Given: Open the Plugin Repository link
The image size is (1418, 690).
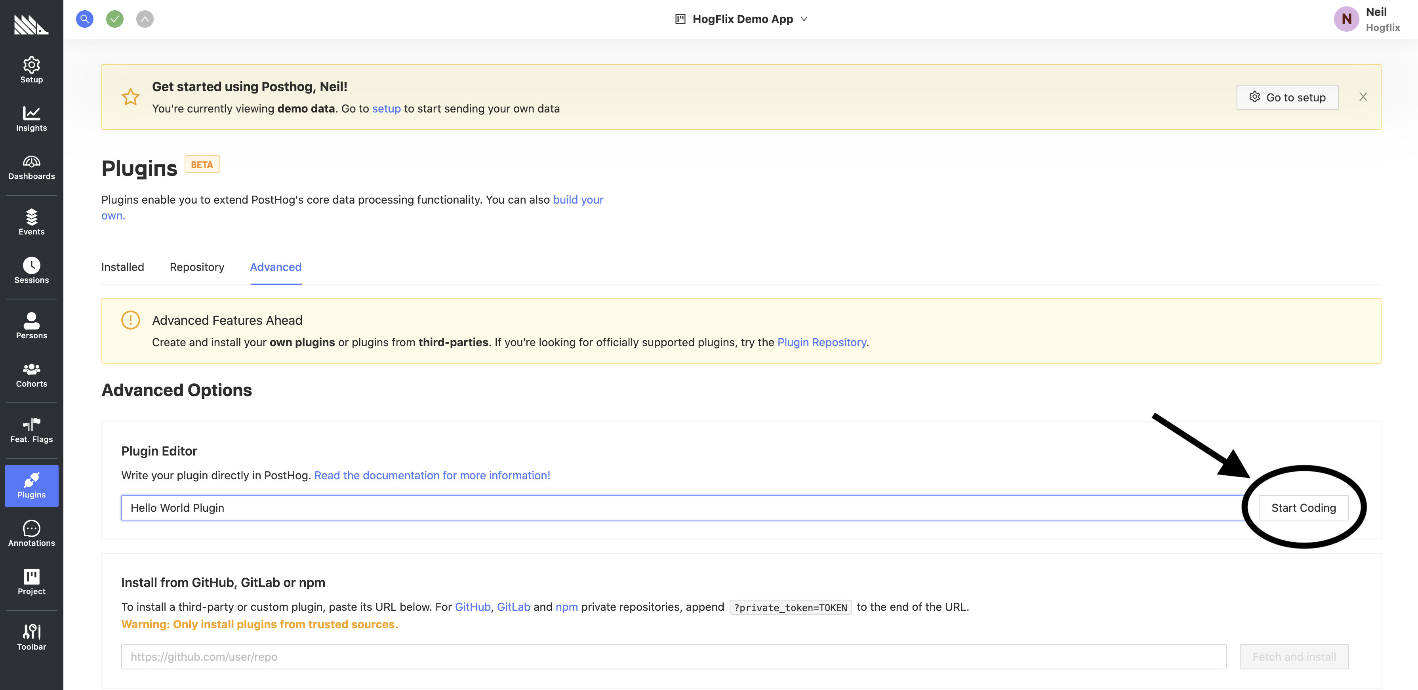Looking at the screenshot, I should click(x=821, y=343).
